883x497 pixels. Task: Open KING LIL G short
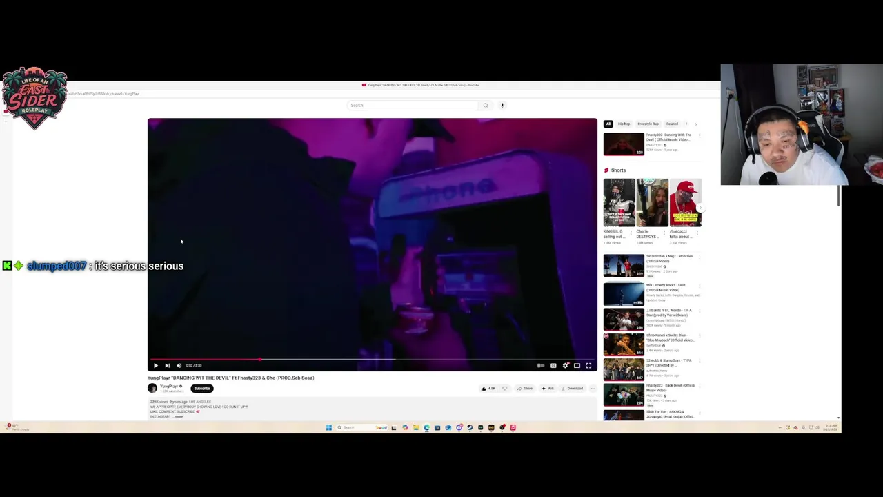pos(619,202)
